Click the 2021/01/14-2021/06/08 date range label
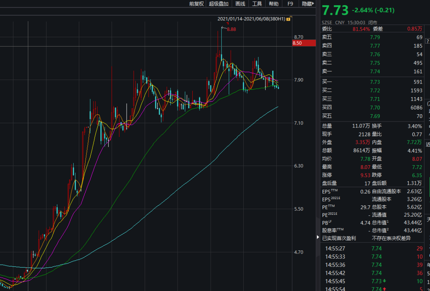The height and width of the screenshot is (291, 430). click(251, 19)
